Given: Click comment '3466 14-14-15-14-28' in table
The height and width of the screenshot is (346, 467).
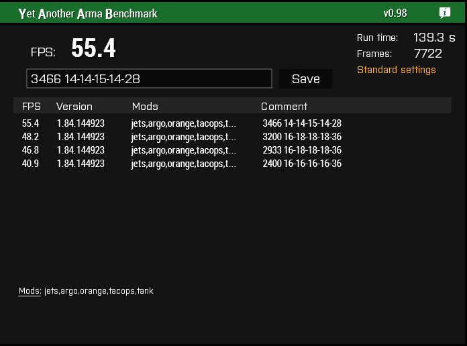Looking at the screenshot, I should click(x=302, y=123).
